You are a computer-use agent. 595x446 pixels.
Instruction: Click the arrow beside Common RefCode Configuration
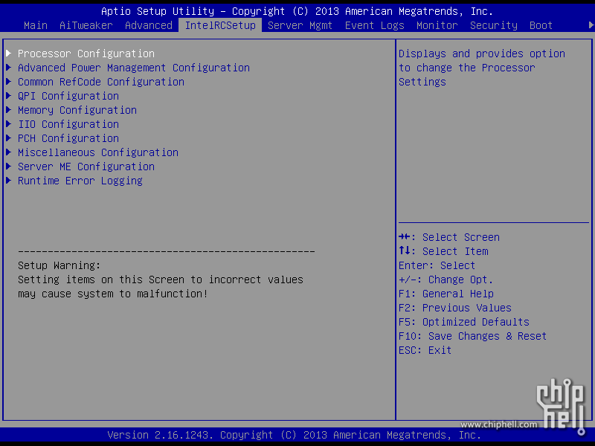click(x=9, y=82)
